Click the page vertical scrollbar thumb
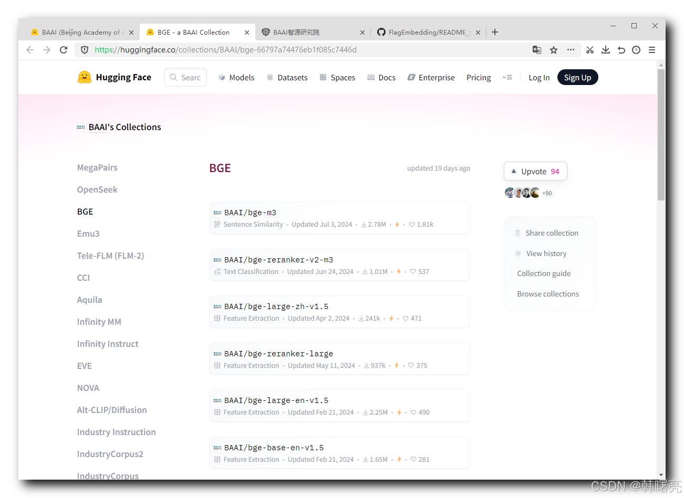 click(661, 134)
